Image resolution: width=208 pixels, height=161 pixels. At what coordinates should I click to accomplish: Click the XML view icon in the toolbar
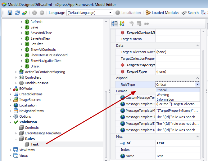click(203, 13)
